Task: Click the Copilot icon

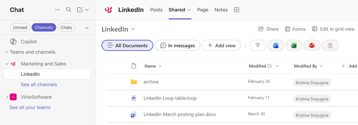Action: click(x=13, y=41)
